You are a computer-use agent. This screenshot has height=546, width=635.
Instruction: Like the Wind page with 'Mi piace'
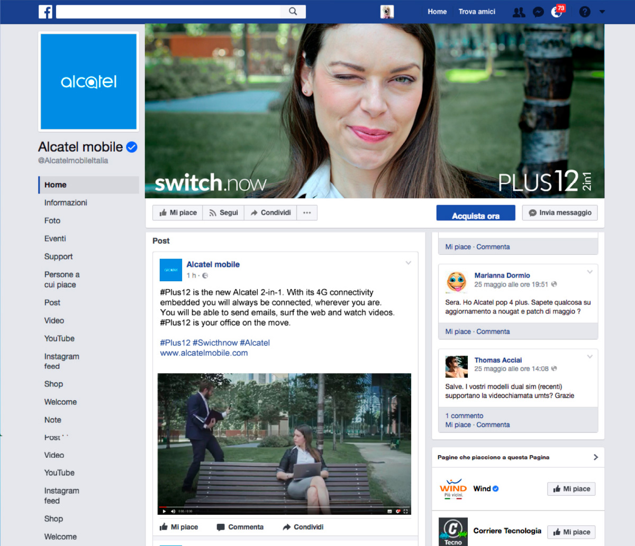tap(571, 489)
